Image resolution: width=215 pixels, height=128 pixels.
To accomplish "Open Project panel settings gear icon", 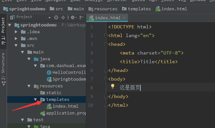I will click(x=74, y=17).
